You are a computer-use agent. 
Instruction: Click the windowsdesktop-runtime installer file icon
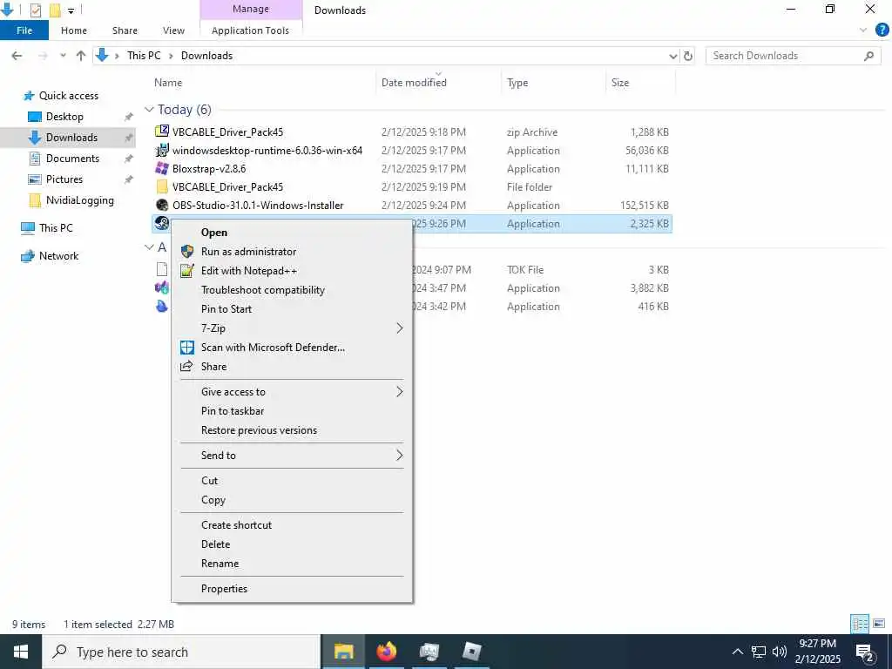click(x=162, y=150)
